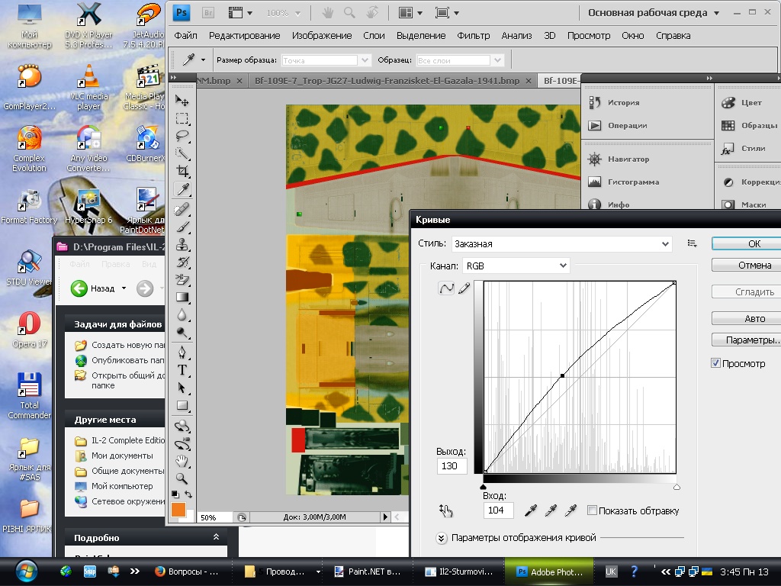781x586 pixels.
Task: Click the orange foreground color swatch
Action: (x=178, y=510)
